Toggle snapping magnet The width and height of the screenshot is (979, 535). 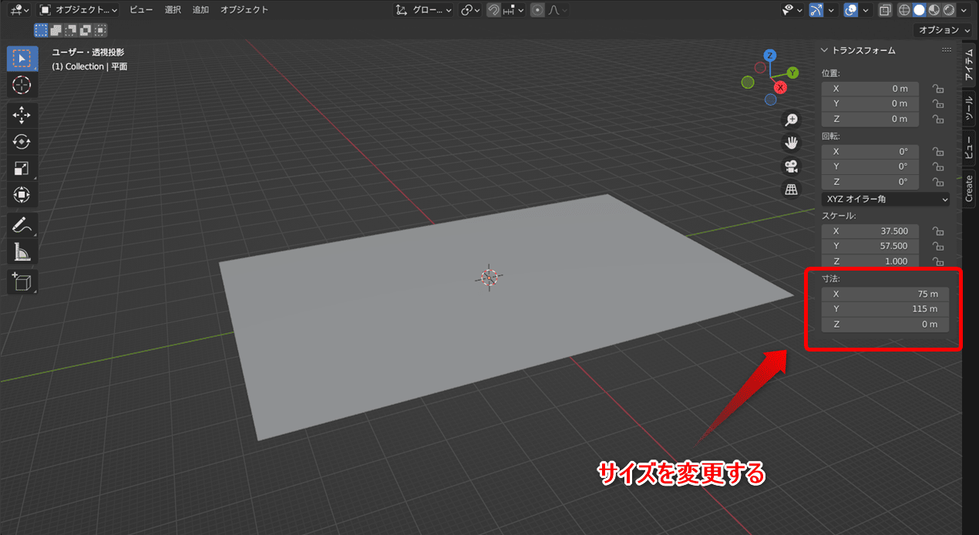click(x=493, y=10)
